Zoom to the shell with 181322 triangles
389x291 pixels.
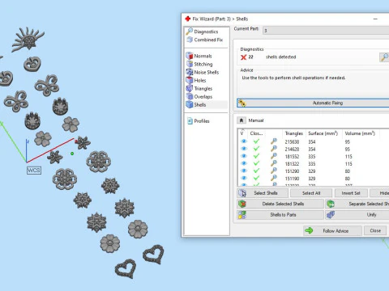[x=274, y=163]
